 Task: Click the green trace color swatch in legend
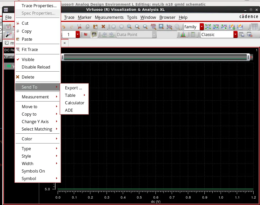click(x=9, y=66)
